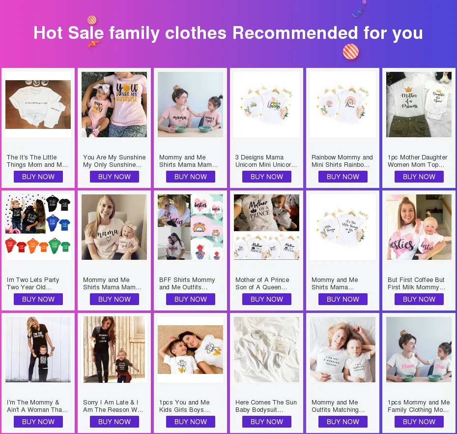
Task: Click Buy Now under It's The Little Things shirt
Action: [x=38, y=177]
